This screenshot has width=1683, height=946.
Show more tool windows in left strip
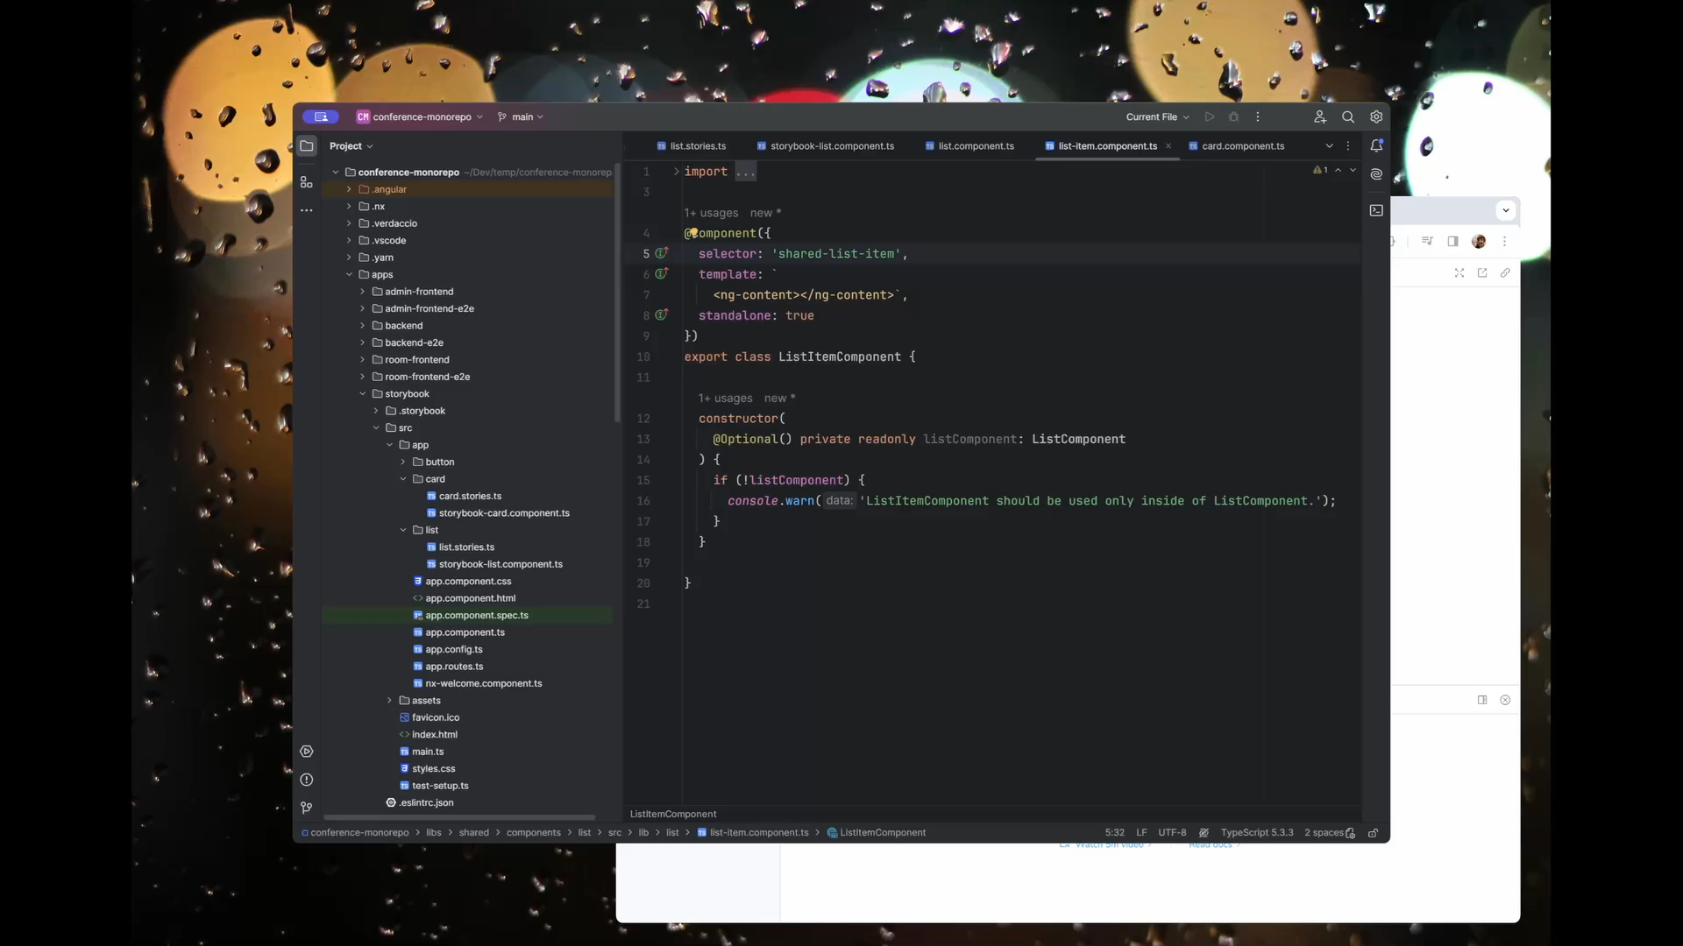coord(307,210)
